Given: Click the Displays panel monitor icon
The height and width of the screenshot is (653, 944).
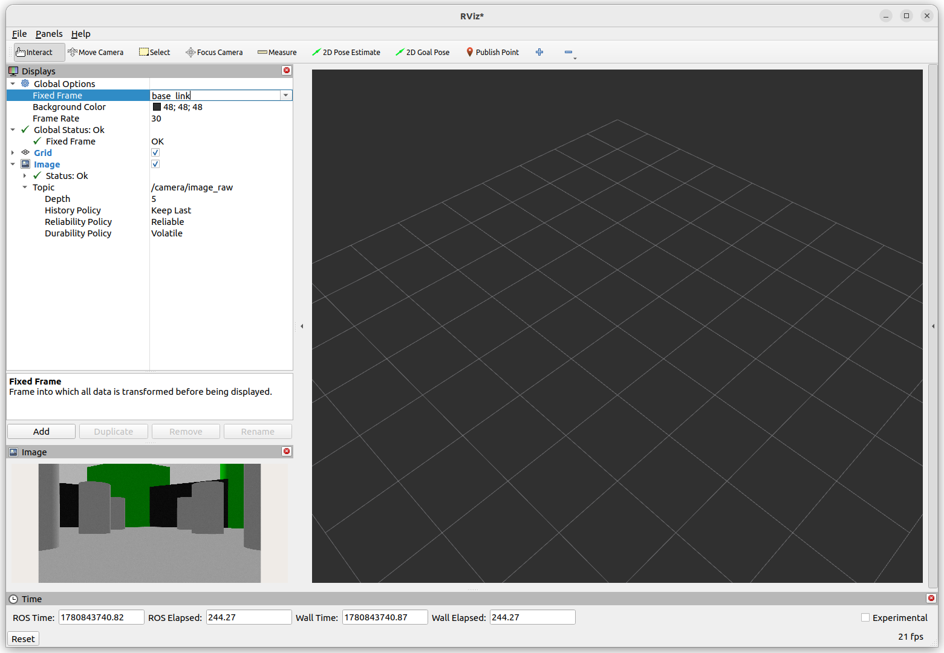Looking at the screenshot, I should [x=13, y=71].
